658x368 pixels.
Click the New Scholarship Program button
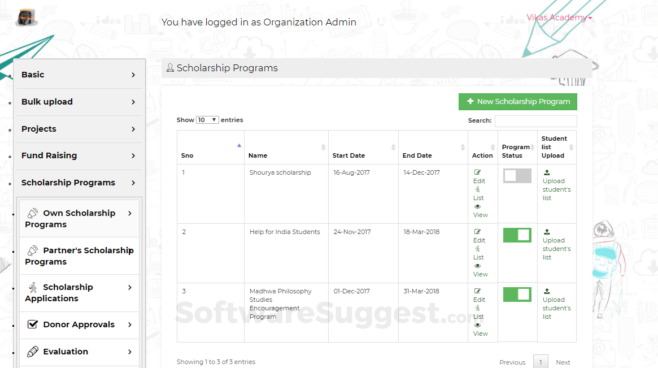pyautogui.click(x=518, y=102)
